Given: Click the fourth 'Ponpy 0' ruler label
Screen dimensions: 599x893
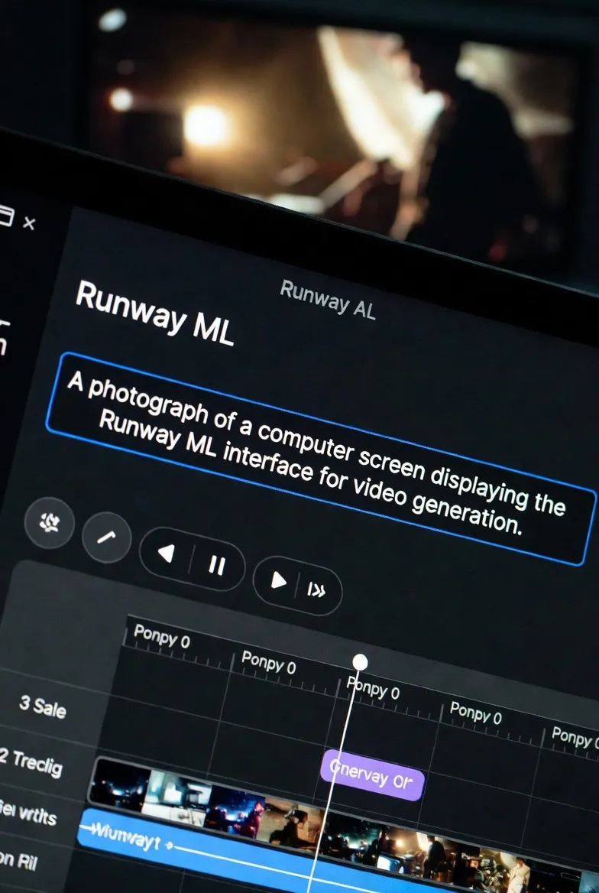Looking at the screenshot, I should (x=476, y=713).
